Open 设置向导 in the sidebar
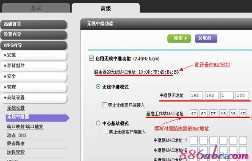Viewport: 252px width, 161px height. 34,35
